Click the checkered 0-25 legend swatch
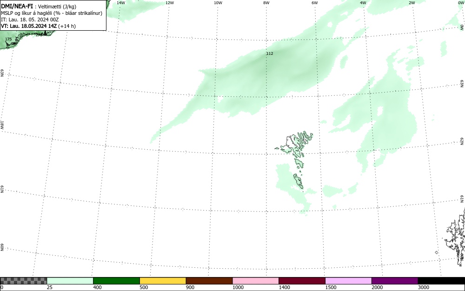This screenshot has height=291, width=465. tap(23, 281)
